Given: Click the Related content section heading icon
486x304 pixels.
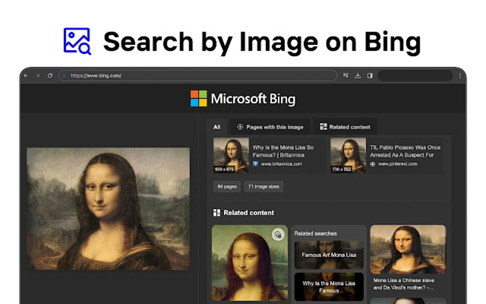Looking at the screenshot, I should click(x=217, y=213).
